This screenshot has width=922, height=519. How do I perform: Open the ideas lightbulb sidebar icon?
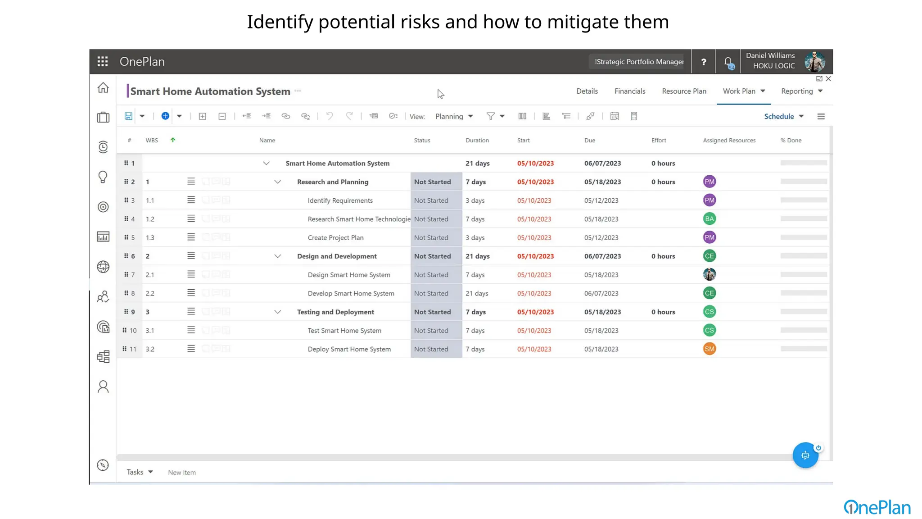tap(103, 177)
